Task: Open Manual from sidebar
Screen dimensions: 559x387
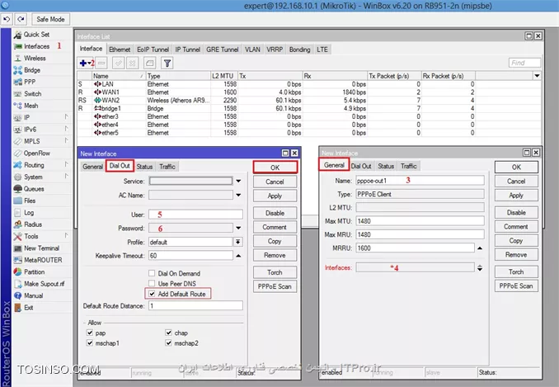Action: 28,295
